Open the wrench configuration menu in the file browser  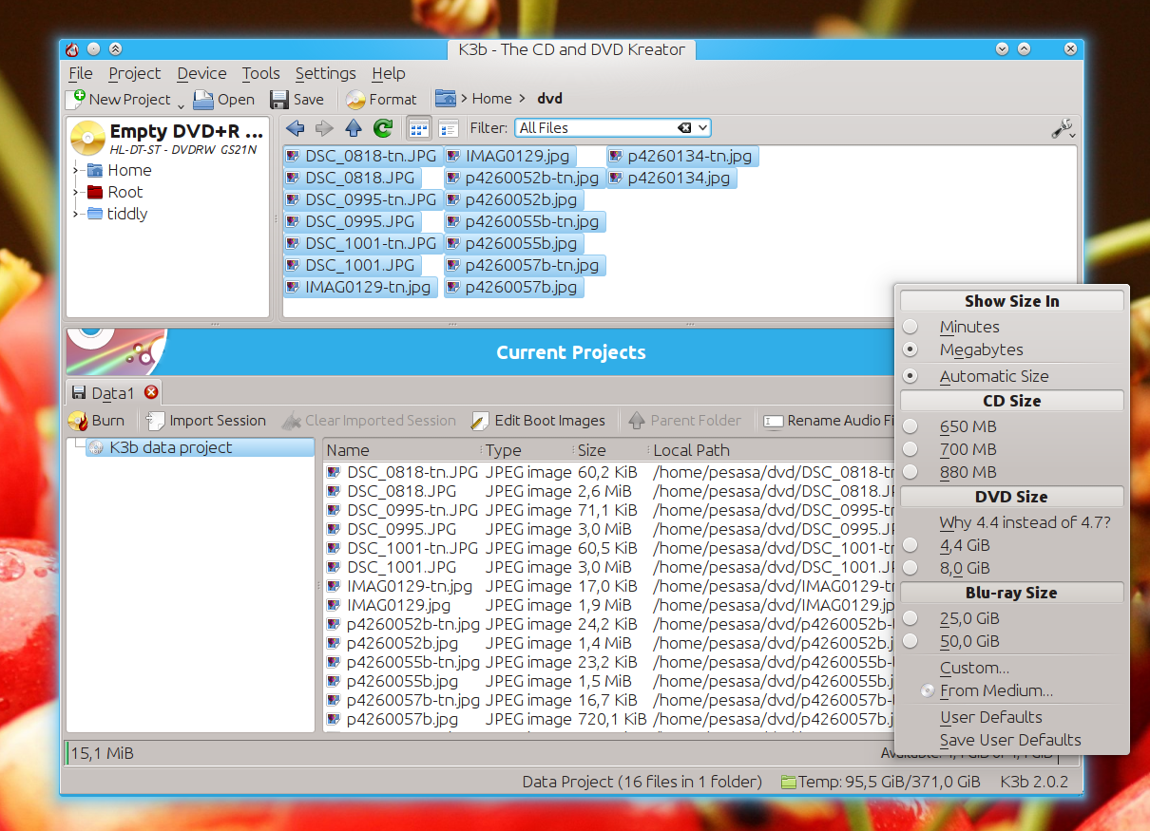pyautogui.click(x=1064, y=129)
